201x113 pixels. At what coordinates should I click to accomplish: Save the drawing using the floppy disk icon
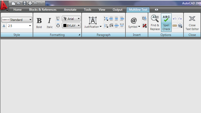(x=25, y=3)
